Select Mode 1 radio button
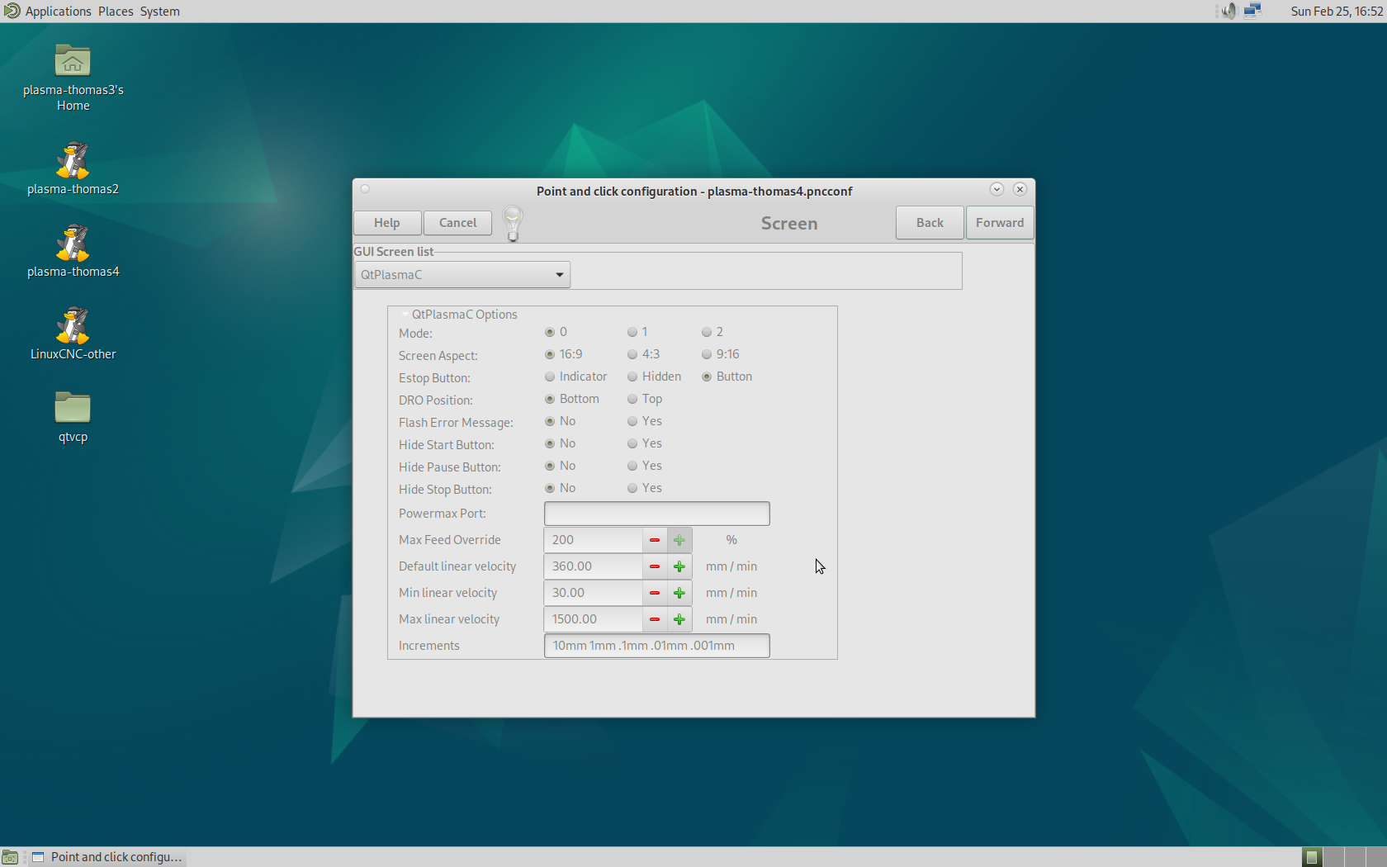This screenshot has width=1387, height=867. (632, 332)
